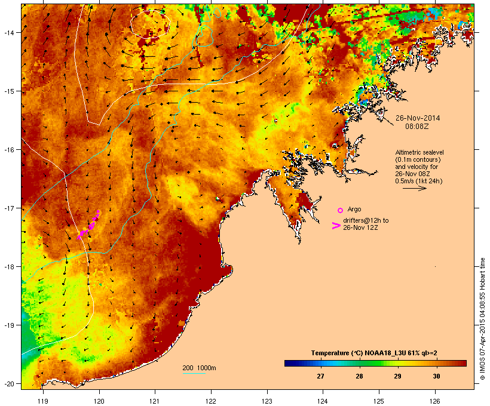
Task: Click longitude label 121
Action: tap(155, 401)
